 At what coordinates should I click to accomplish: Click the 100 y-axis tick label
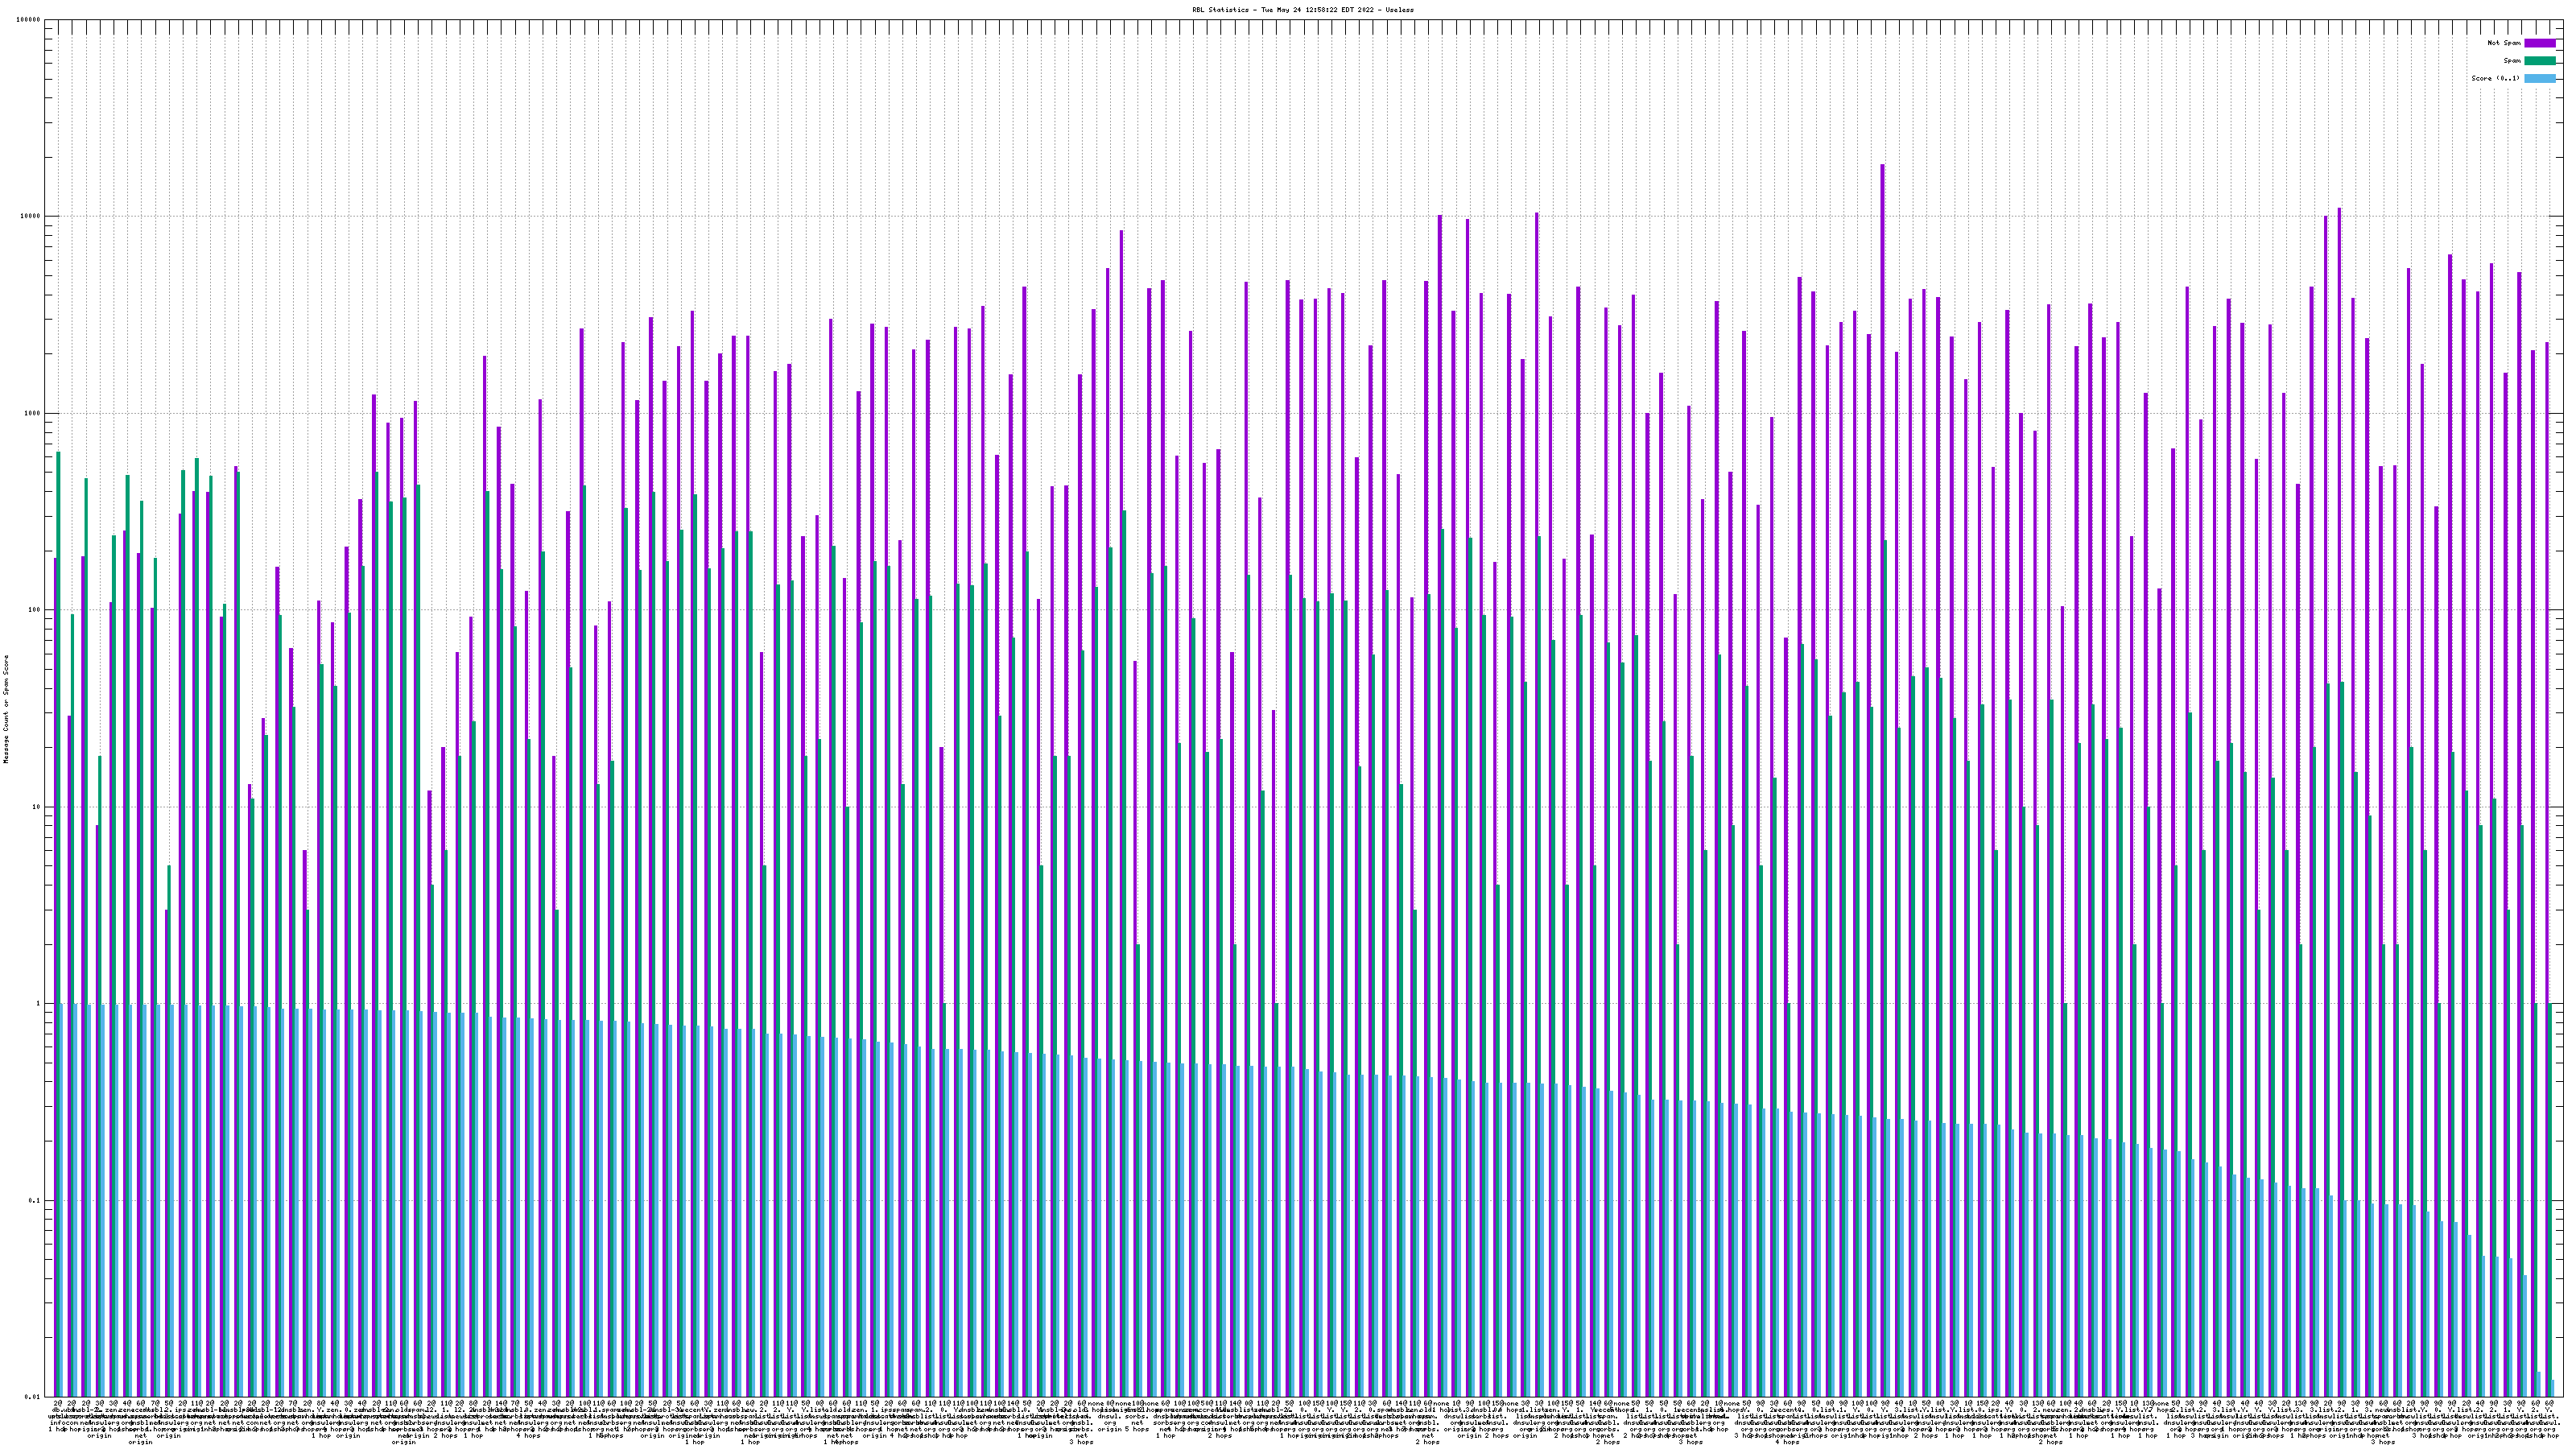point(35,610)
